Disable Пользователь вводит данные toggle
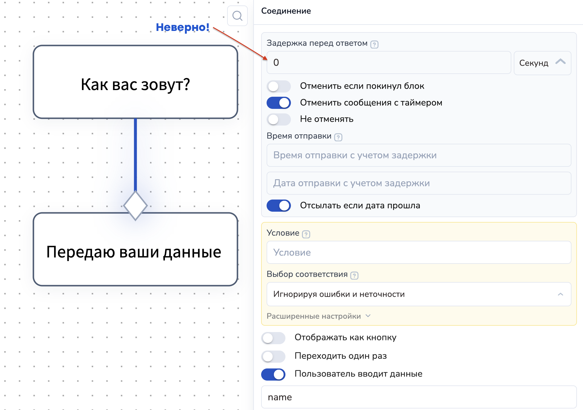583x410 pixels. click(x=273, y=374)
